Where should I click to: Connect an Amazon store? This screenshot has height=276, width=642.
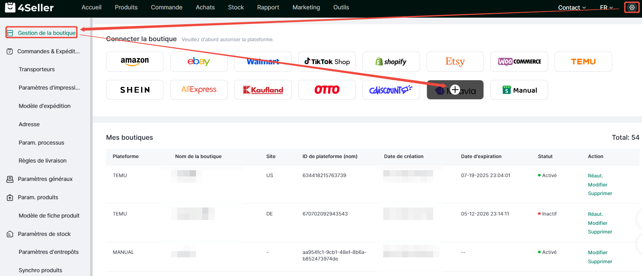coord(135,62)
